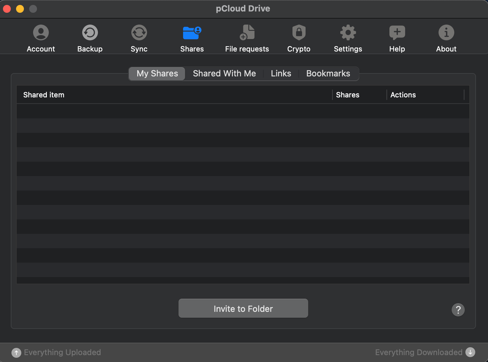This screenshot has height=362, width=488.
Task: Switch to the Links tab
Action: point(281,73)
